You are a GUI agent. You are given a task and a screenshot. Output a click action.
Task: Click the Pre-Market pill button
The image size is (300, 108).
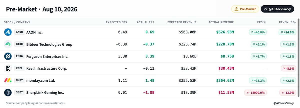[245, 9]
